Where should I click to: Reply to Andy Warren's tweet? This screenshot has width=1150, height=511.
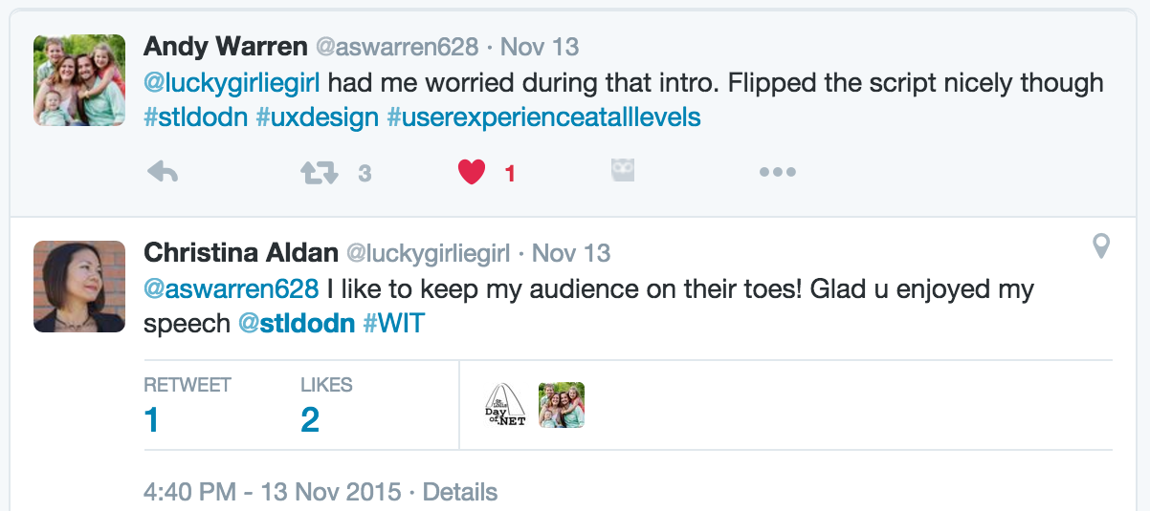pyautogui.click(x=163, y=173)
